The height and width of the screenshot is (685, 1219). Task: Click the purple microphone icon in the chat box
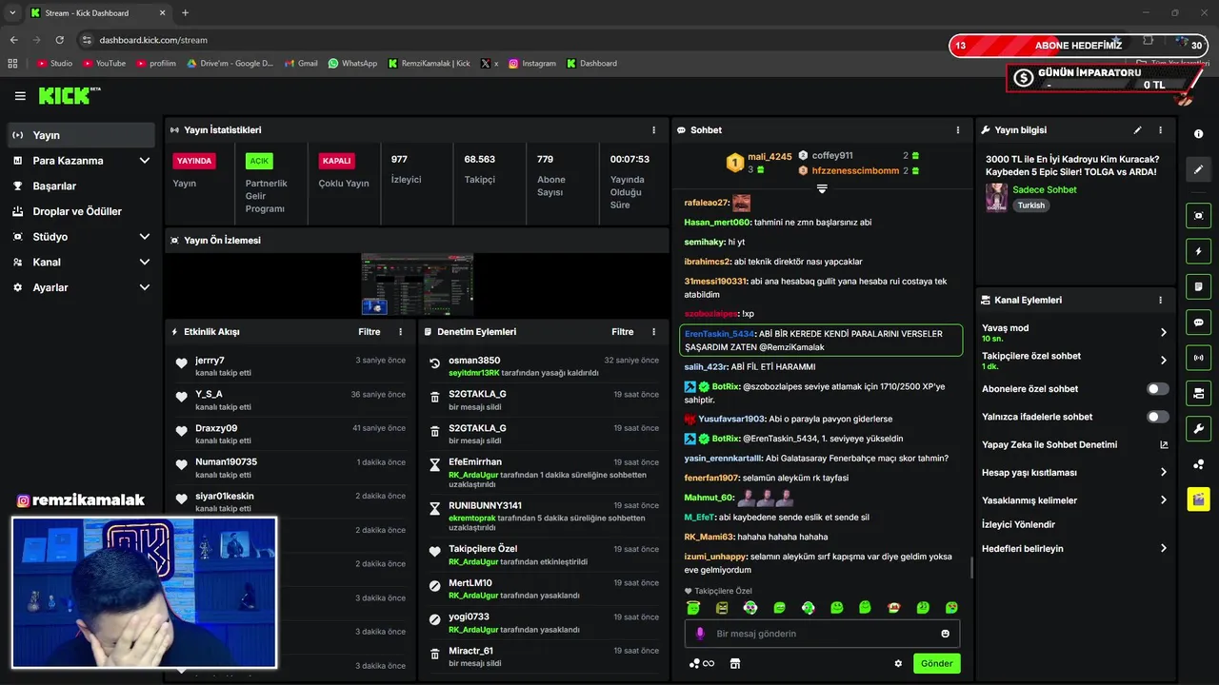click(x=700, y=634)
